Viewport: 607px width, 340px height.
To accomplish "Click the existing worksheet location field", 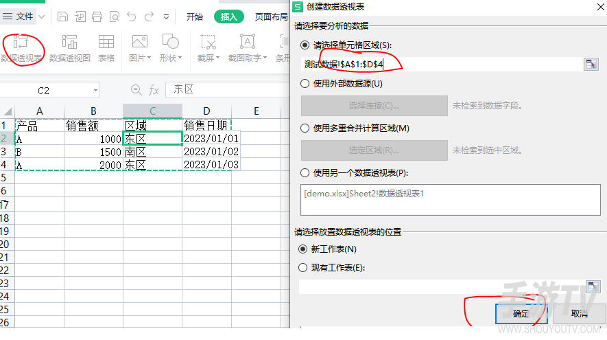I will [441, 287].
